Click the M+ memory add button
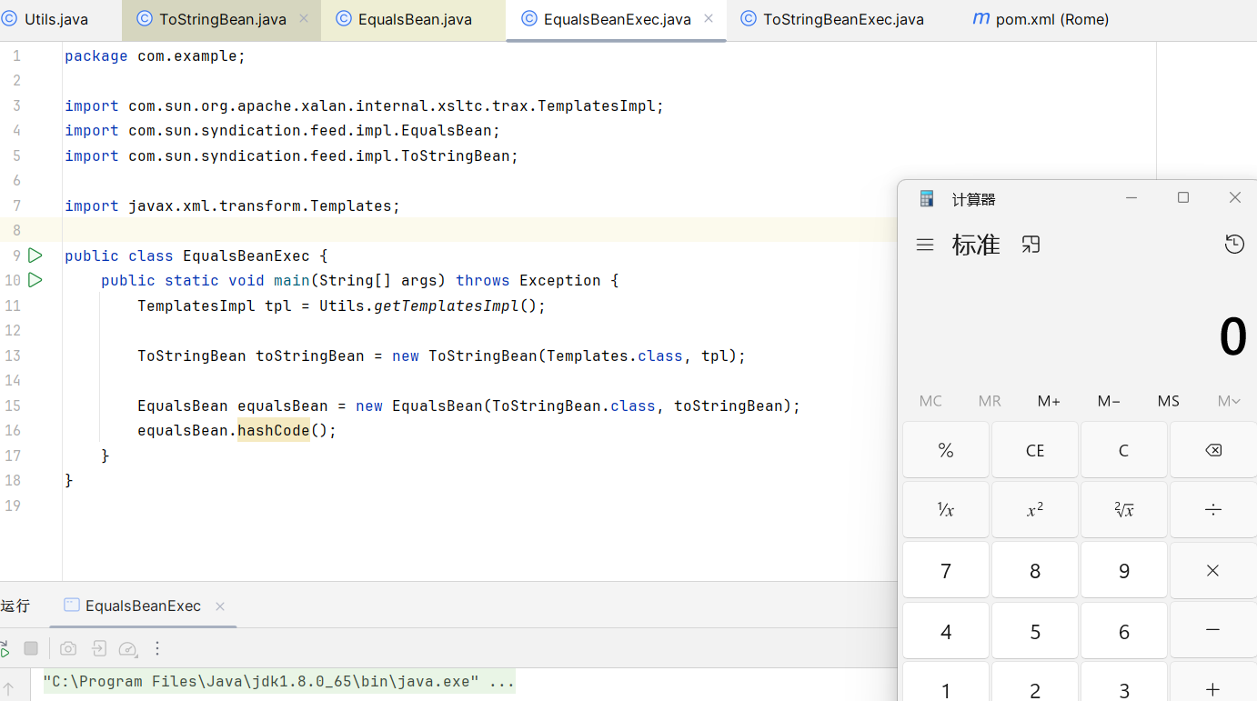 (x=1049, y=401)
